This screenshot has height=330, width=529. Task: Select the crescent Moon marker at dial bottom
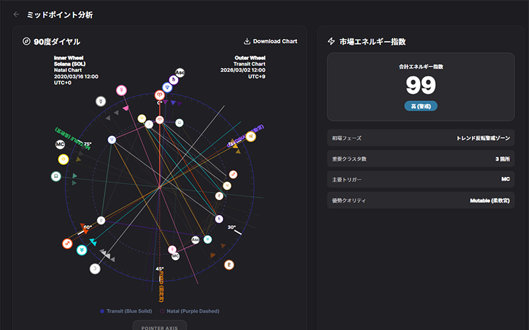pos(95,269)
